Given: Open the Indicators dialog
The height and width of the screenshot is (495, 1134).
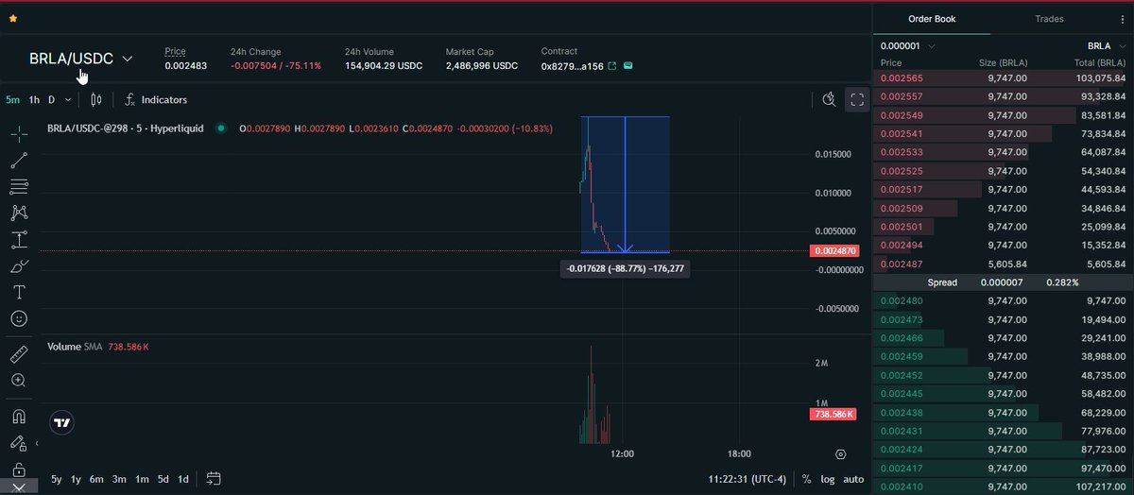Looking at the screenshot, I should tap(156, 99).
